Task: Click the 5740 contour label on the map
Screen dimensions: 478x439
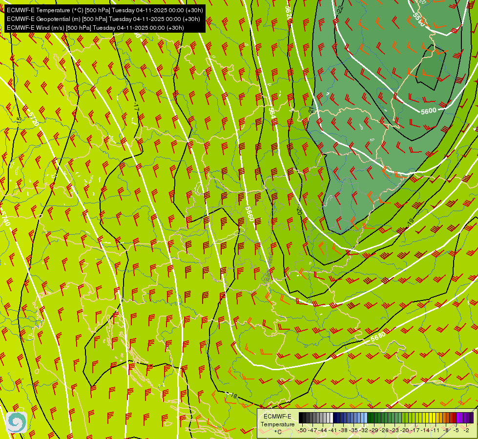Action: point(5,218)
